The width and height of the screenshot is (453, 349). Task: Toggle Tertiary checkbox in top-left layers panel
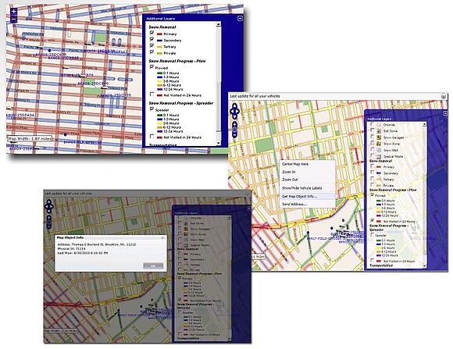pos(152,45)
